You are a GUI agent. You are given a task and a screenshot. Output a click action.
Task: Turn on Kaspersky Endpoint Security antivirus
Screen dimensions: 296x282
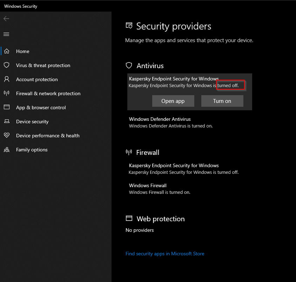pyautogui.click(x=222, y=101)
